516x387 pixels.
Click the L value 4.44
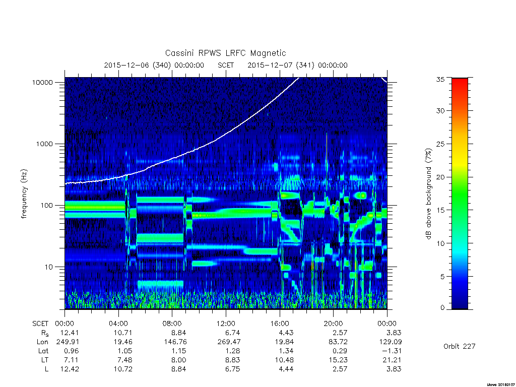(286, 369)
